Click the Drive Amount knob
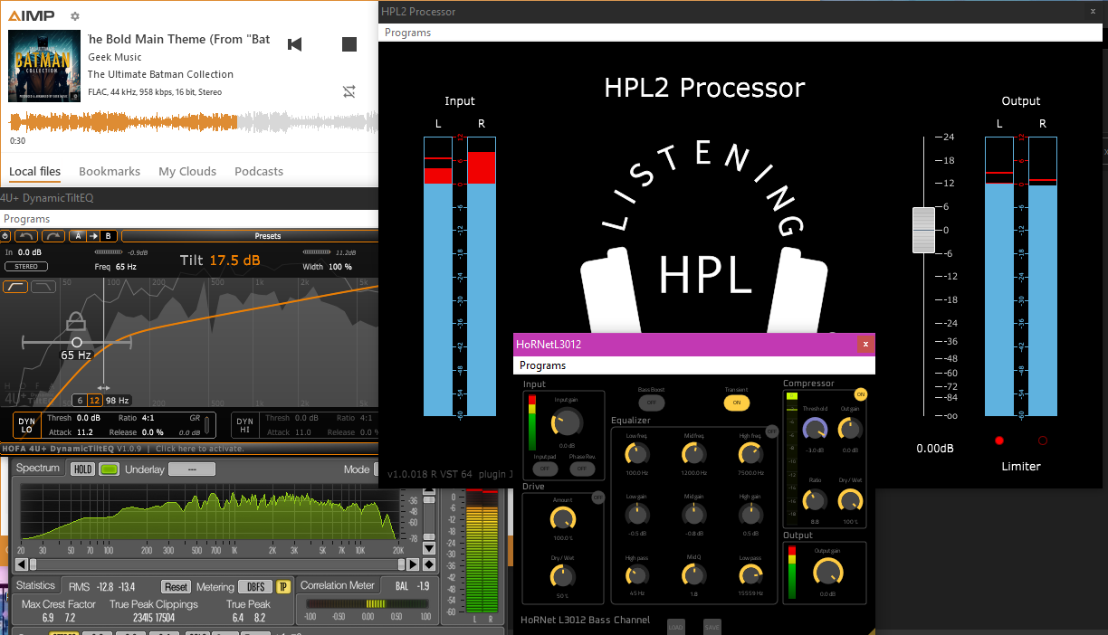Screen dimensions: 1108x635 coord(562,518)
